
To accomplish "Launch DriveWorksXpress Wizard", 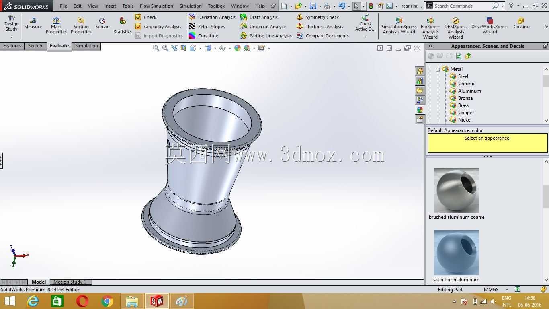I will pyautogui.click(x=490, y=26).
